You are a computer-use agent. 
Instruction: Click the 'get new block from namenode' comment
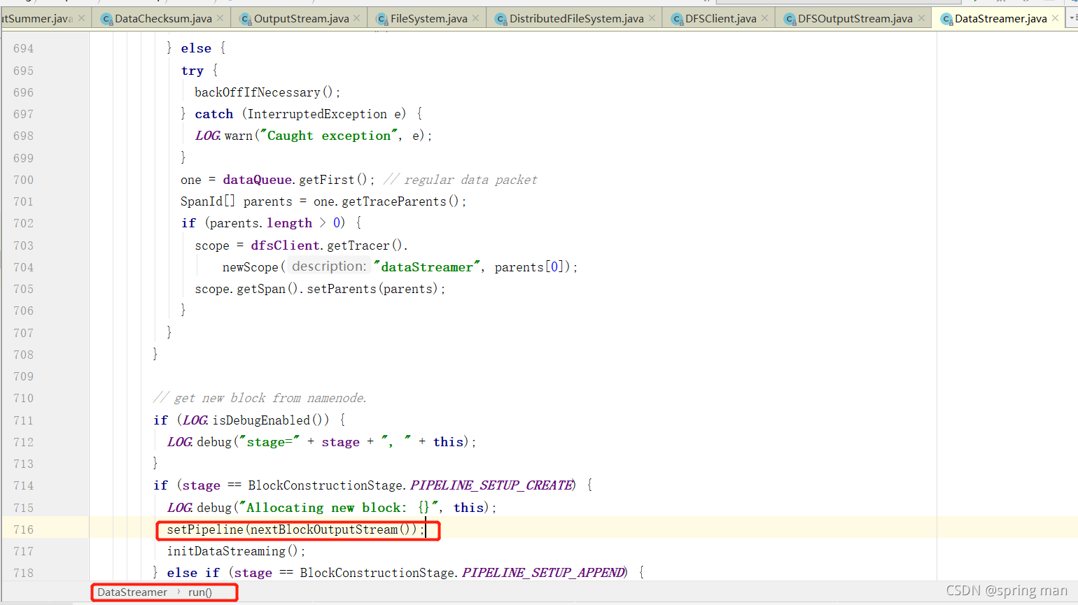260,398
